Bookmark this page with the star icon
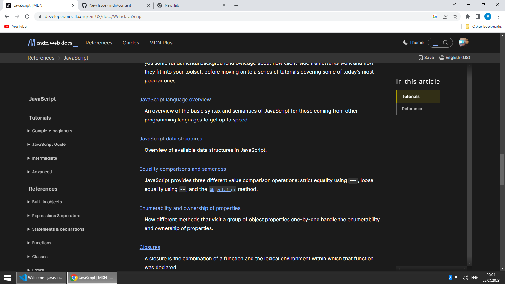The image size is (505, 284). (455, 16)
